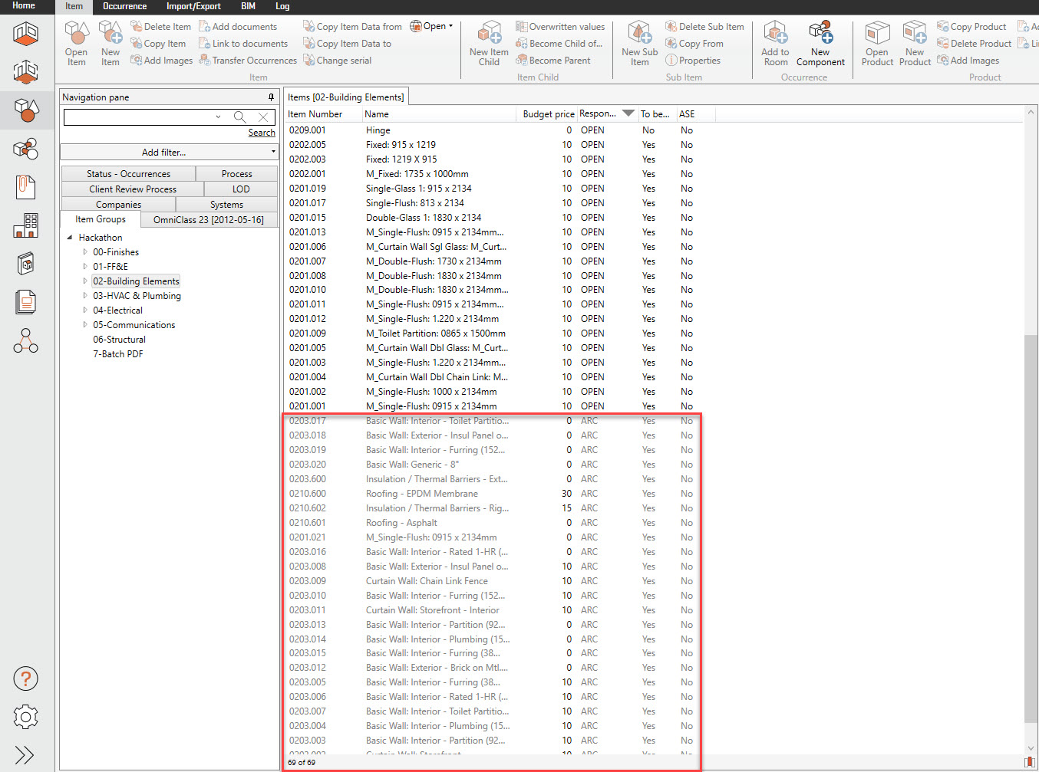1039x772 pixels.
Task: Open the Add filter dropdown
Action: pos(169,153)
